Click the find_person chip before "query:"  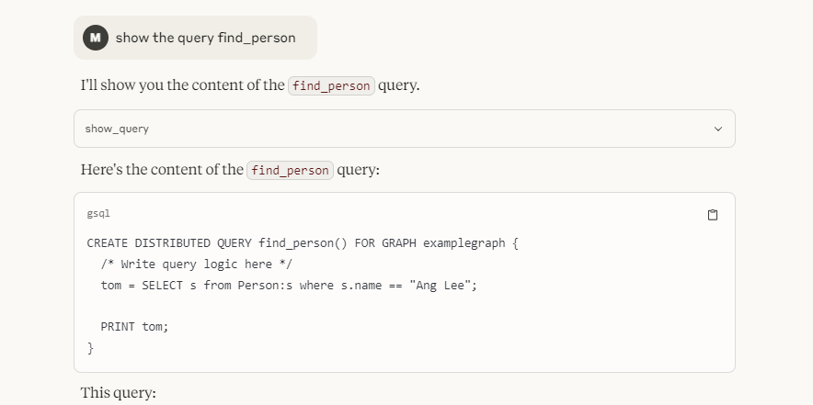(290, 171)
